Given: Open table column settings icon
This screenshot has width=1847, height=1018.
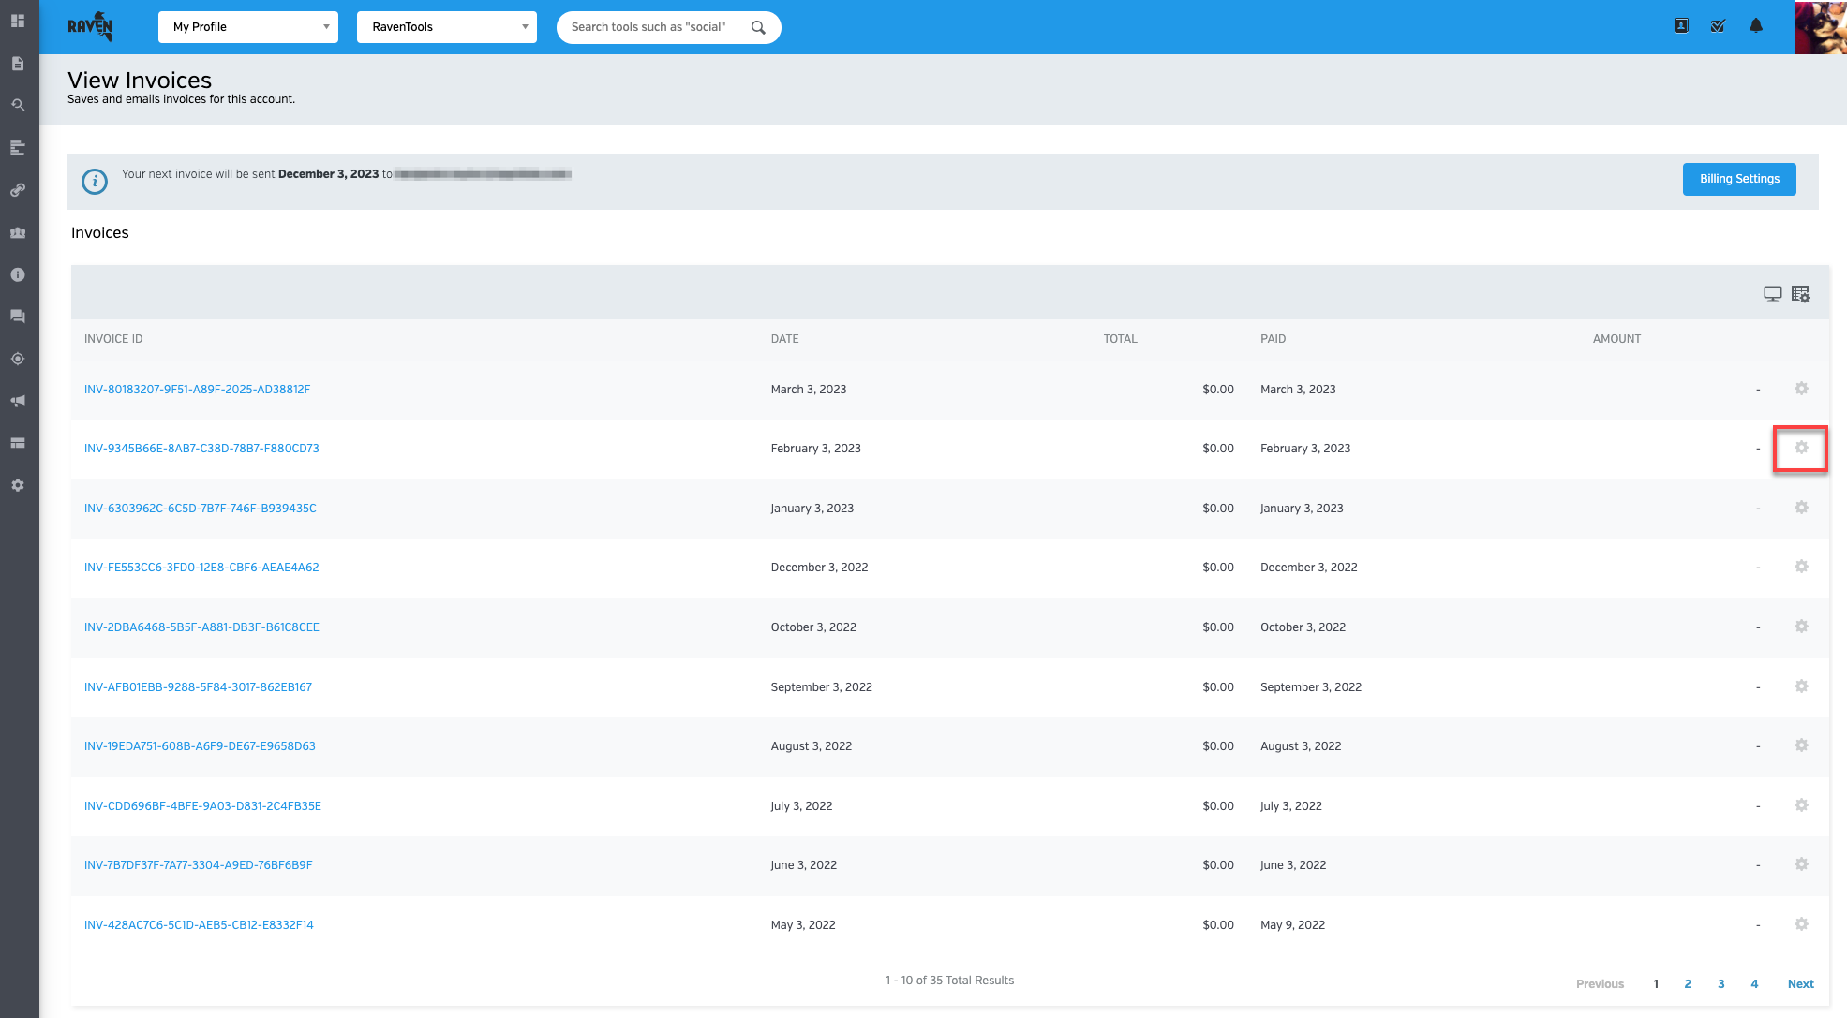Looking at the screenshot, I should 1800,294.
